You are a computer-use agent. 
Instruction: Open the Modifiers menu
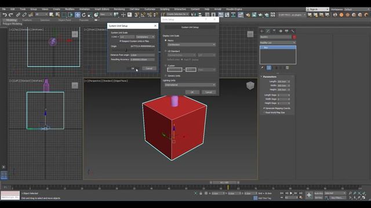coord(70,9)
